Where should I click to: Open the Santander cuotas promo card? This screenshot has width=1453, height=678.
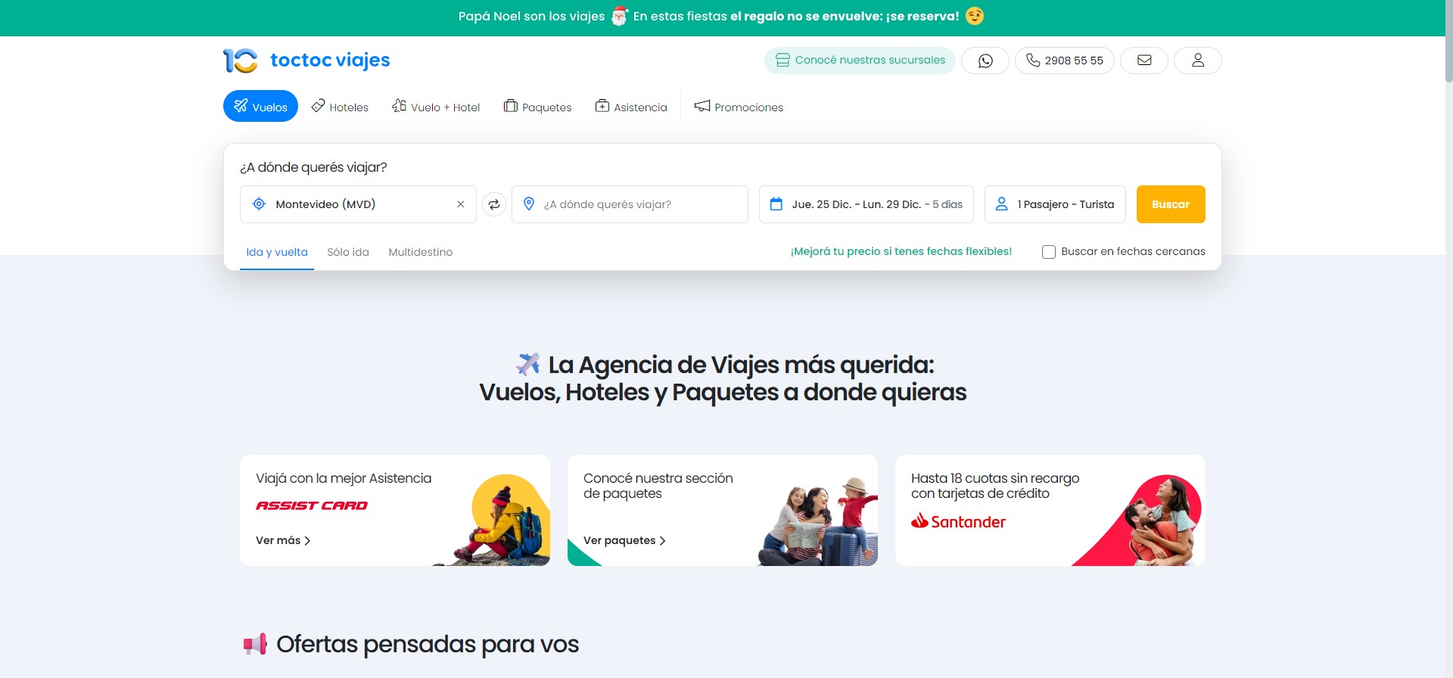pos(1050,510)
